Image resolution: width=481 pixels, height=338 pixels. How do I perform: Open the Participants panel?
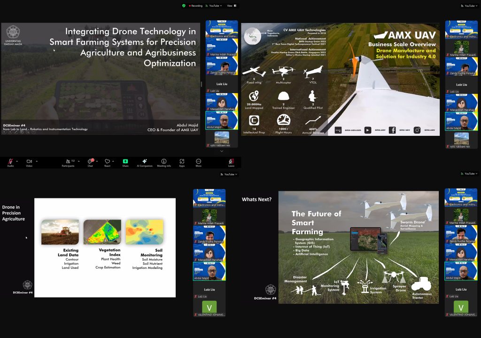click(x=68, y=162)
